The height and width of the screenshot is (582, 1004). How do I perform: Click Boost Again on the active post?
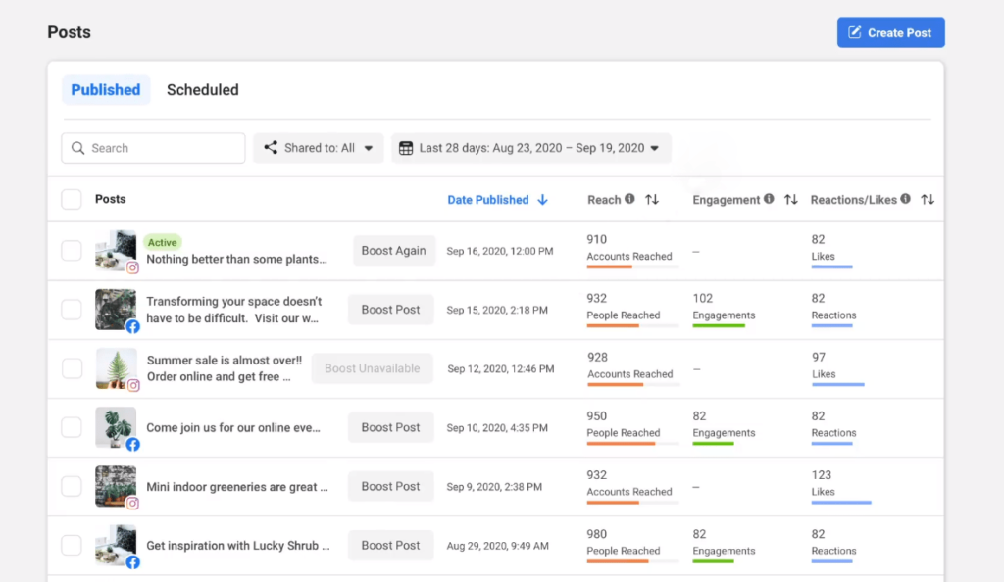(x=393, y=251)
